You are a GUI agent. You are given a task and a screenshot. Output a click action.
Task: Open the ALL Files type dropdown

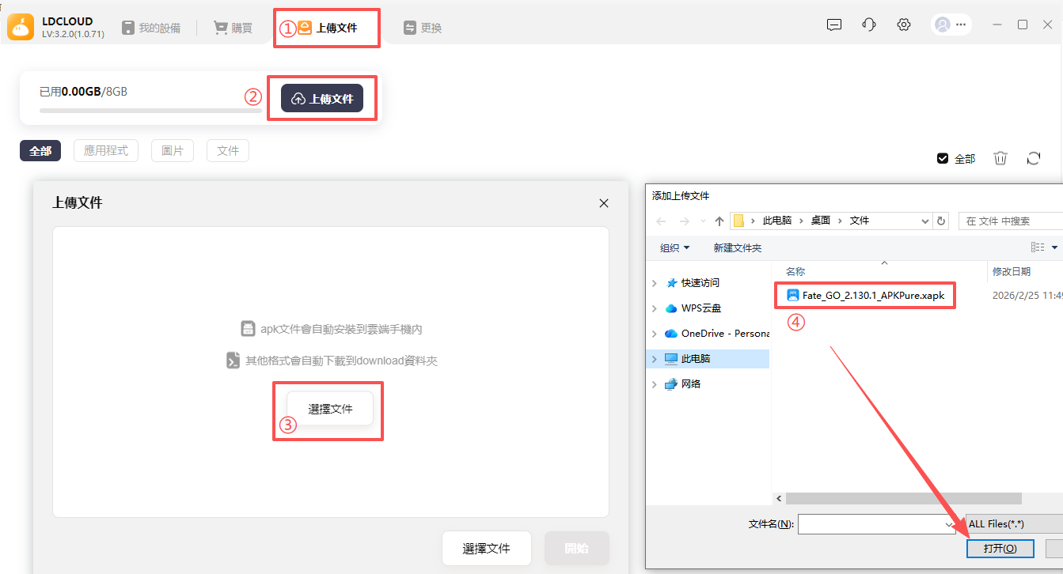(x=1013, y=523)
